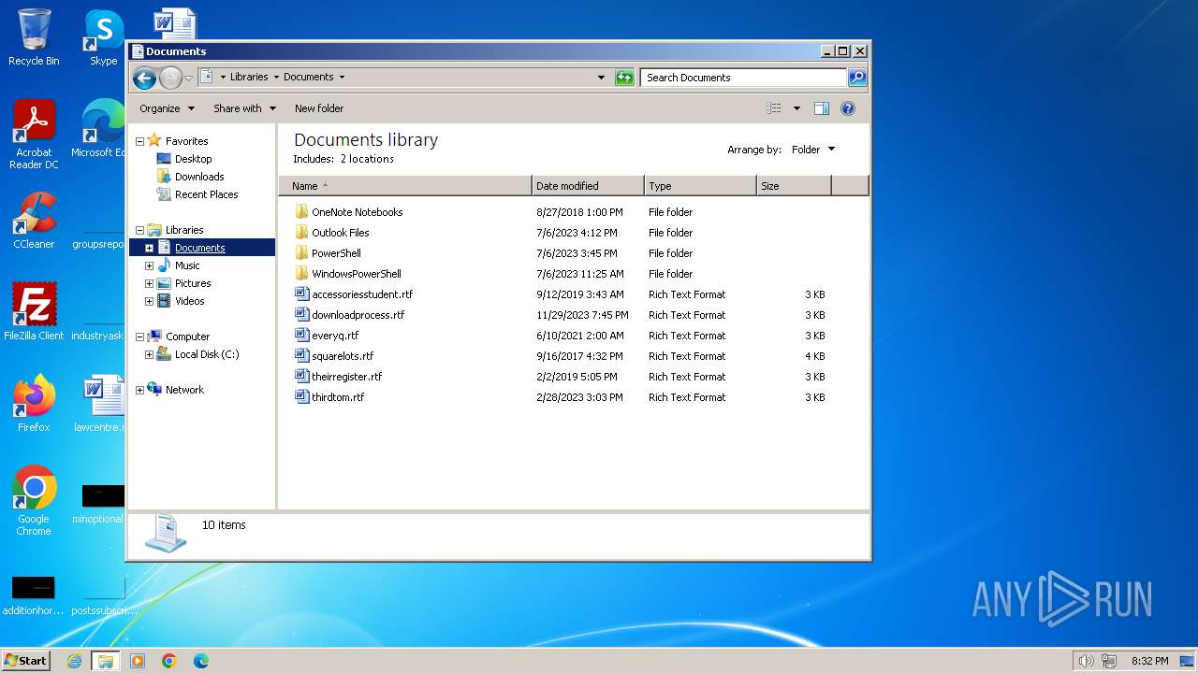1198x673 pixels.
Task: Select FileZilla Client desktop icon
Action: (x=34, y=312)
